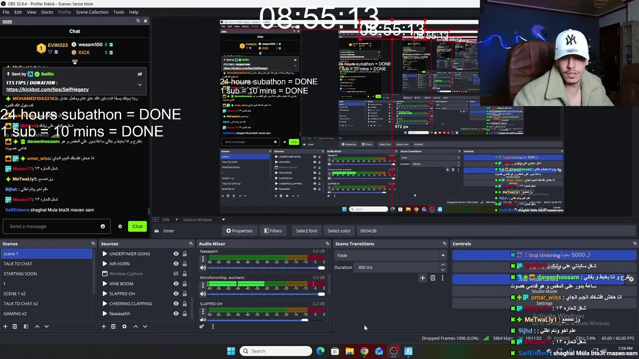Open Scale to Window preview dropdown
This screenshot has width=639, height=359.
[223, 219]
